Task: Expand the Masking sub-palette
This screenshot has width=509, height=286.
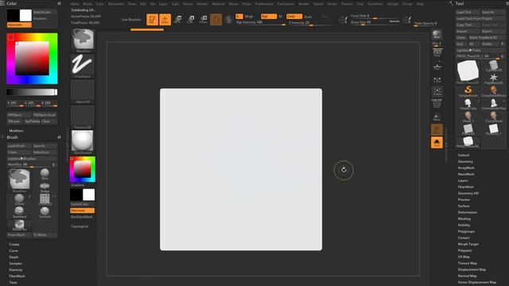Action: tap(464, 218)
